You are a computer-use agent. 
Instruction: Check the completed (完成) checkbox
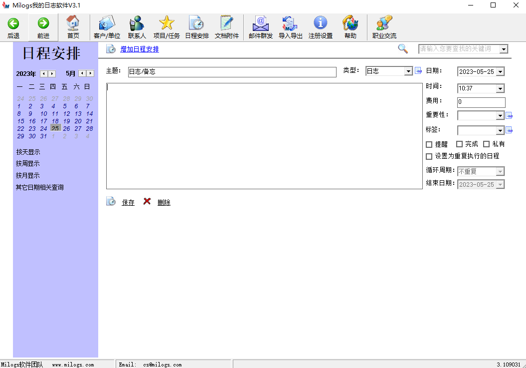(460, 144)
